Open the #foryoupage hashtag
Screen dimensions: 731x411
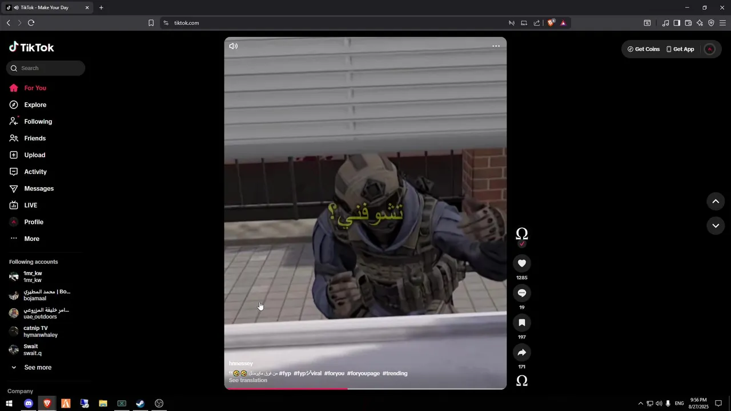(363, 373)
